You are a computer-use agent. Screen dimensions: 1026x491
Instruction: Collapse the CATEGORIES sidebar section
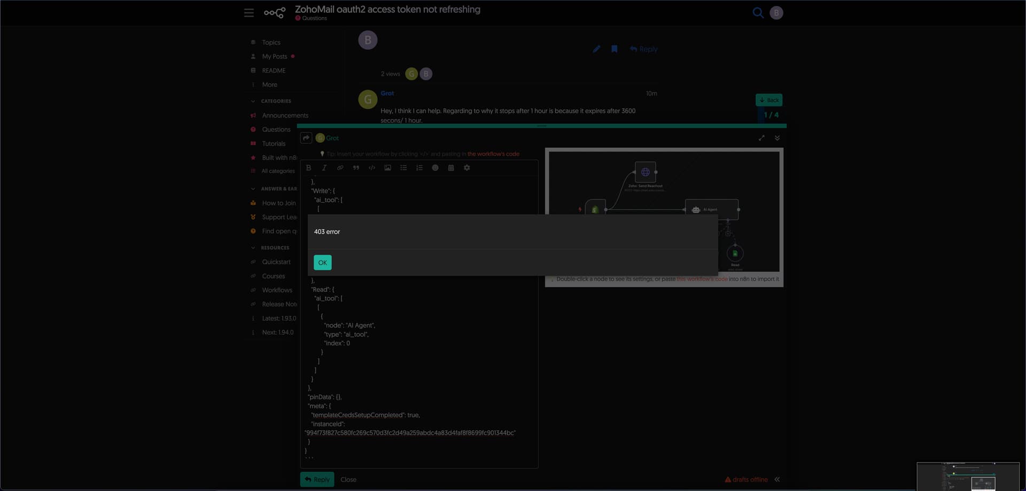276,101
